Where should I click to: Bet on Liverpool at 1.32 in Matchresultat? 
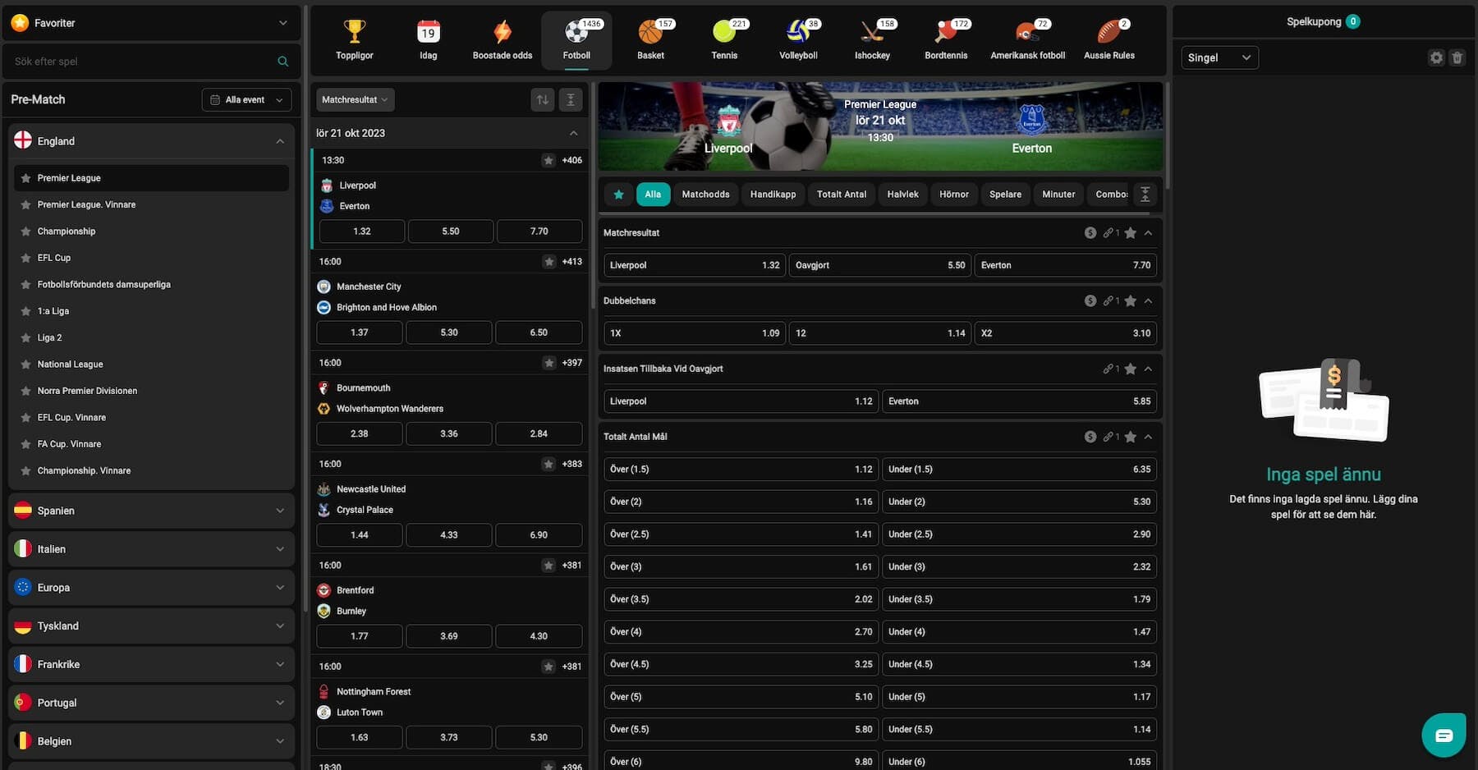(x=695, y=265)
